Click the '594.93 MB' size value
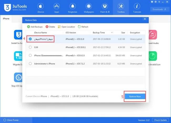Screen dimensions: 171x123 pos(120,55)
